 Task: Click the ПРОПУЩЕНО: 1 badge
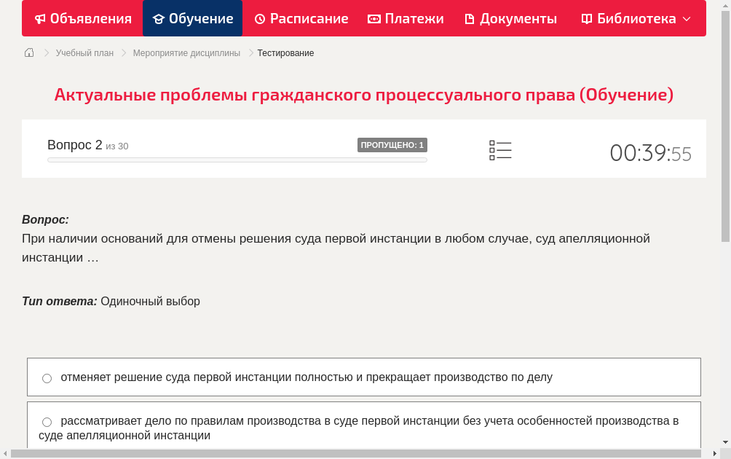click(x=392, y=144)
